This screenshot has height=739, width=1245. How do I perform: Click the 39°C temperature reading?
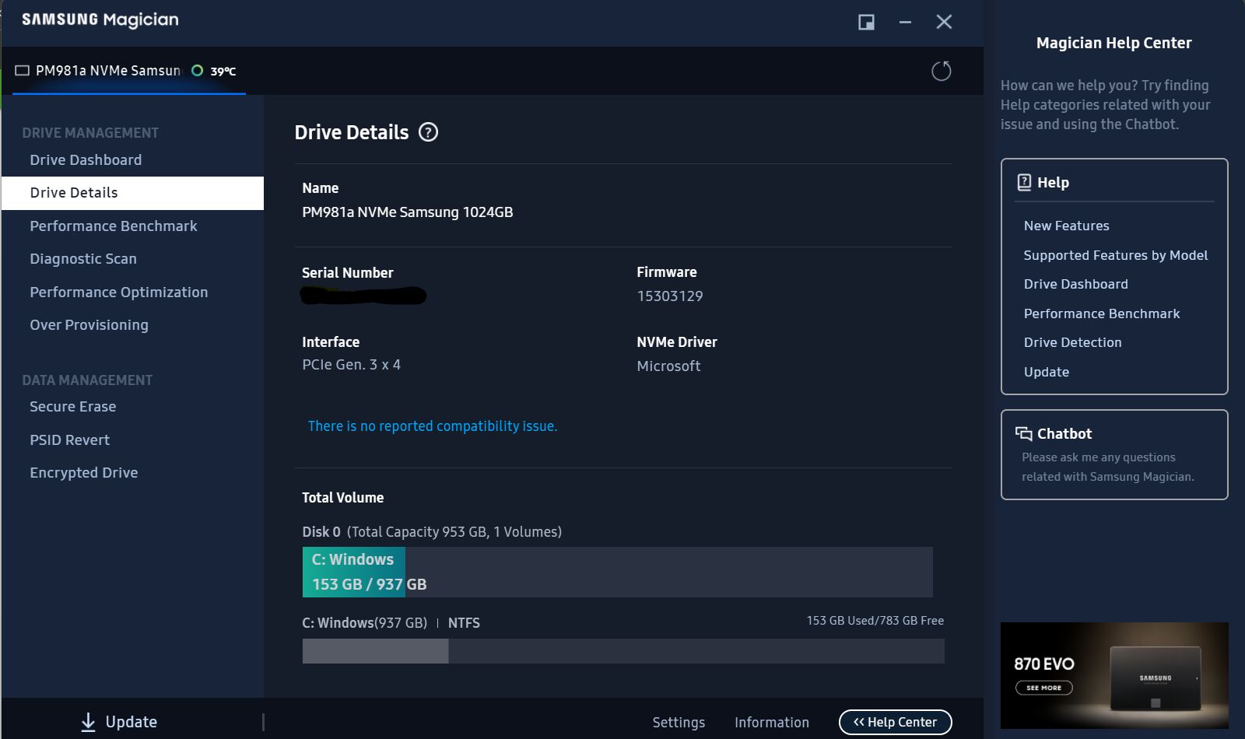pos(223,72)
